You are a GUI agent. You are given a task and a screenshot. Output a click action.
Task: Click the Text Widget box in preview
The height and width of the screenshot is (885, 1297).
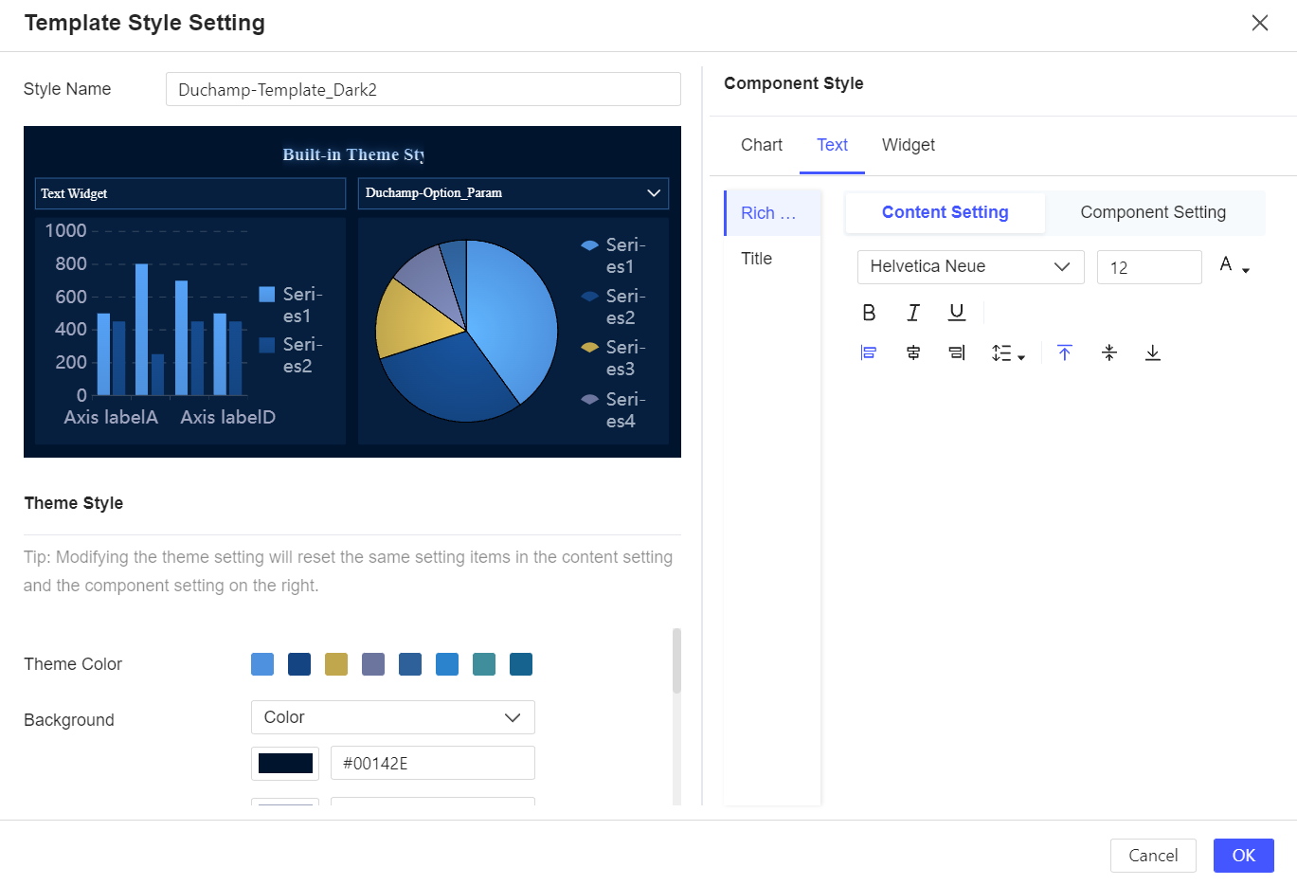click(190, 193)
